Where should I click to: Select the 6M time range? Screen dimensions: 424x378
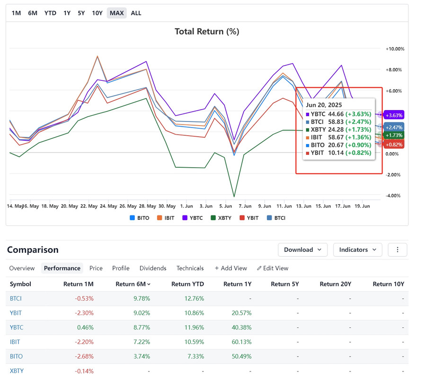pos(33,13)
